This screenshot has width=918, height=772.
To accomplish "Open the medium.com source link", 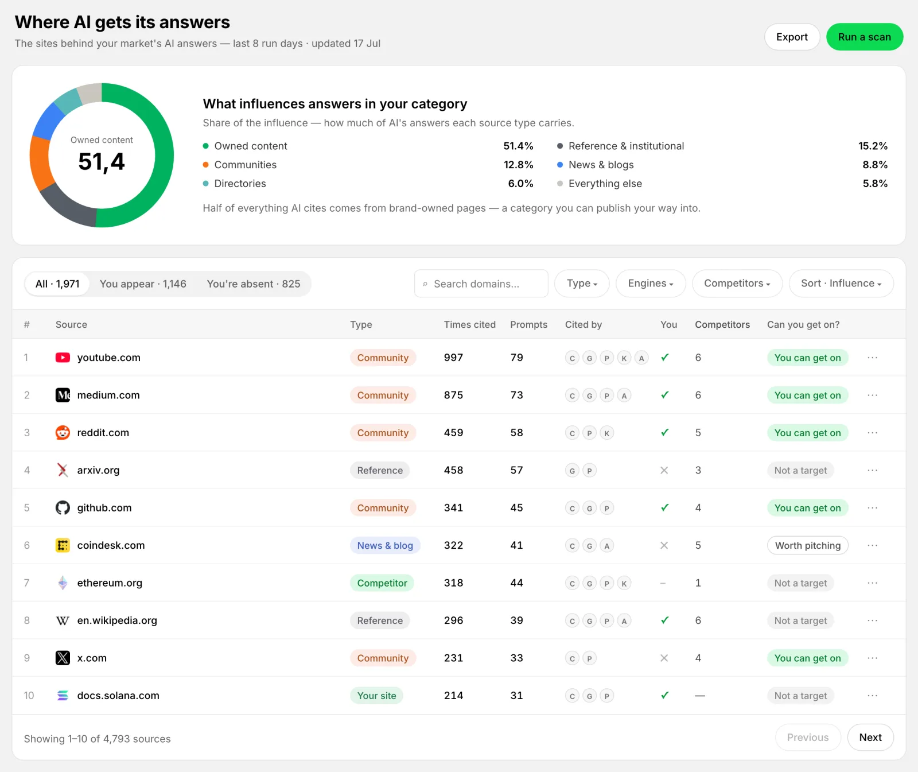I will [x=108, y=395].
